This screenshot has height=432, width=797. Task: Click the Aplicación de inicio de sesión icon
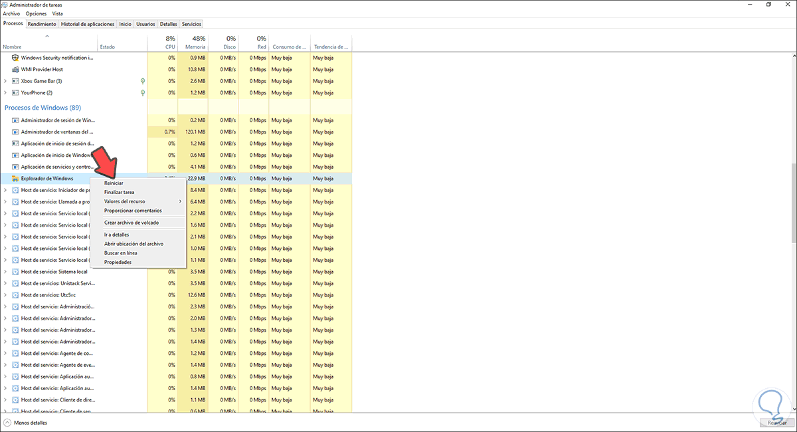point(15,144)
